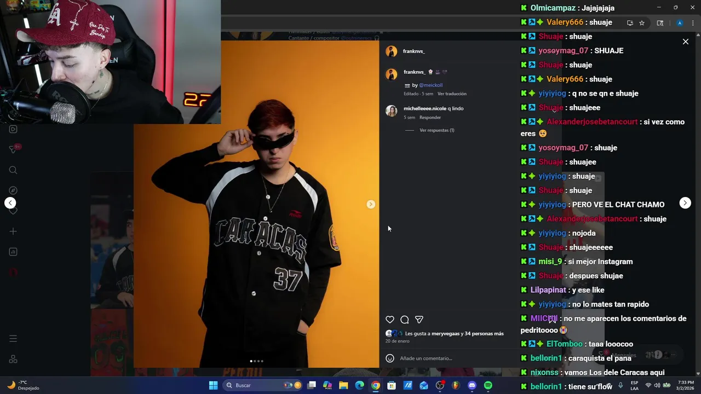Open the Windows Start menu
Image resolution: width=701 pixels, height=394 pixels.
click(x=213, y=385)
